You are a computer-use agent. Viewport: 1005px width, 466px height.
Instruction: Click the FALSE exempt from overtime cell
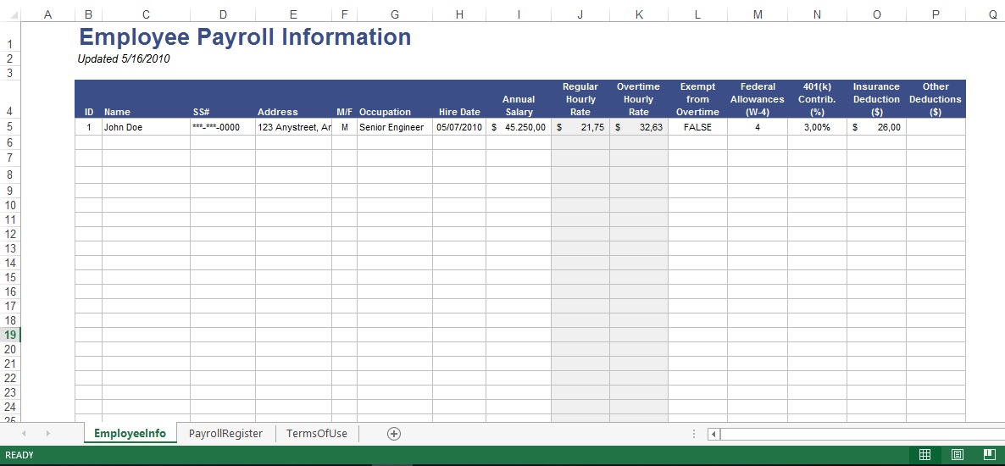[x=697, y=127]
